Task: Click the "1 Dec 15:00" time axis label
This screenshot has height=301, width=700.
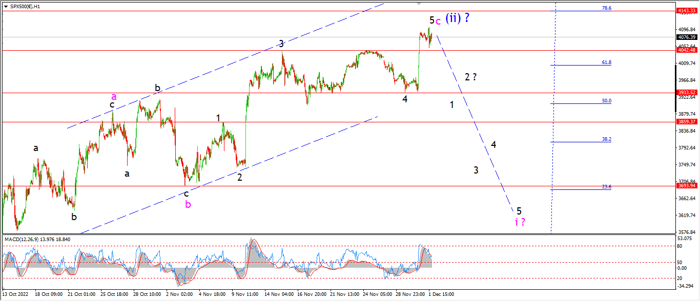Action: pyautogui.click(x=440, y=294)
